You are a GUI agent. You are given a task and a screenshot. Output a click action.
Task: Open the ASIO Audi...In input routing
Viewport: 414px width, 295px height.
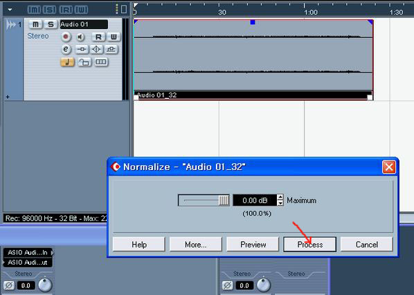[x=28, y=253]
